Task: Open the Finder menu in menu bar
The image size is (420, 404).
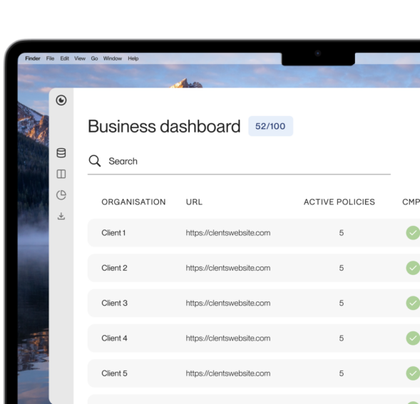Action: [33, 58]
